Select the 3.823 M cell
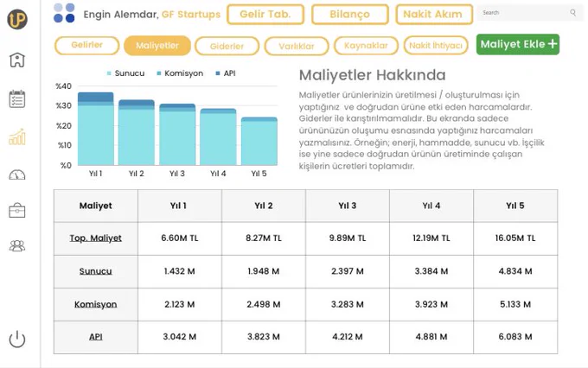 [264, 337]
